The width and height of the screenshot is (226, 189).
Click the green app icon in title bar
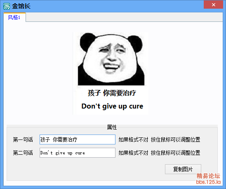tap(7, 6)
